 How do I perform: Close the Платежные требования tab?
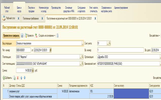coord(42,18)
